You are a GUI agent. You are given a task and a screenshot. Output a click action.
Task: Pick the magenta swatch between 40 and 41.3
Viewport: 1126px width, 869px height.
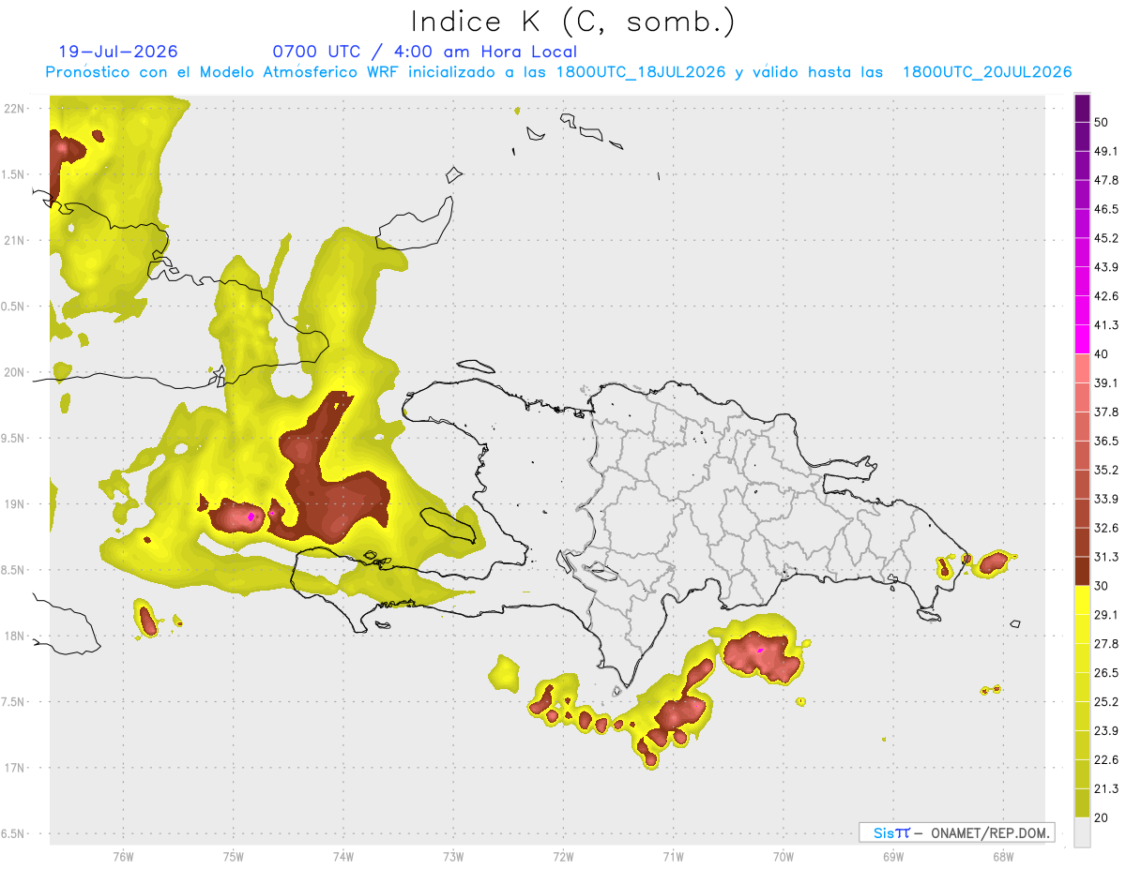(x=1082, y=339)
